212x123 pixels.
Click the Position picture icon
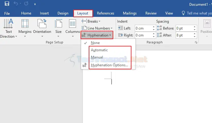(207, 24)
